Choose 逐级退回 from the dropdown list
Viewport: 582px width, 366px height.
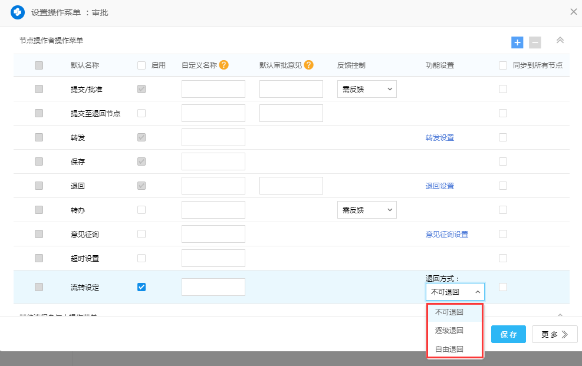pos(449,331)
